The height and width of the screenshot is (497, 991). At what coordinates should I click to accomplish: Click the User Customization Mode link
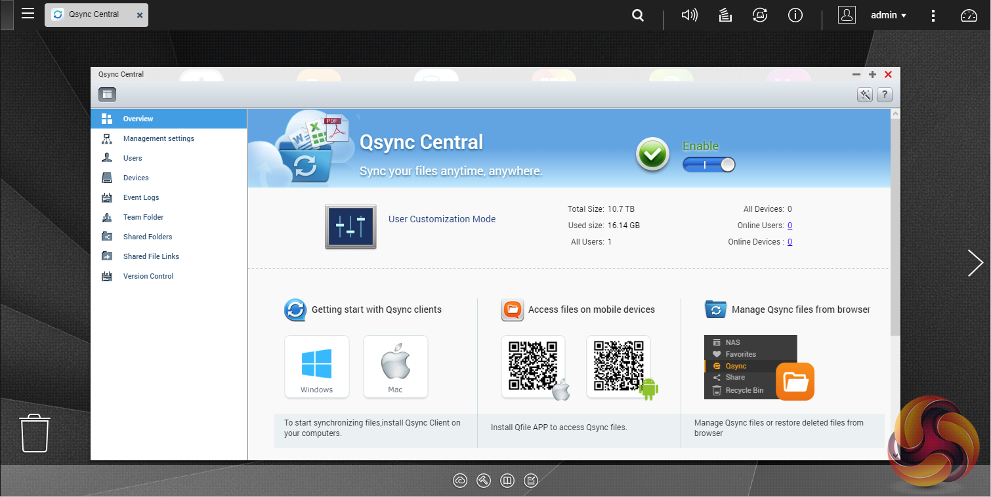(442, 219)
